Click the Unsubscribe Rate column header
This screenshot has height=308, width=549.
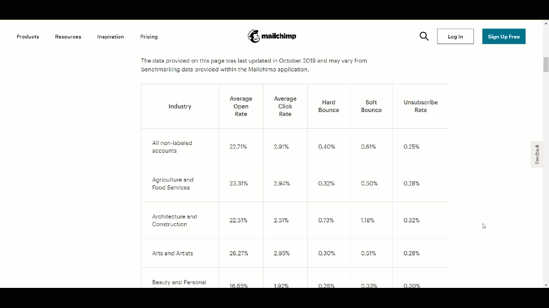pyautogui.click(x=421, y=106)
